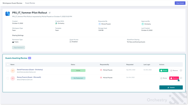Click the Actions column header
The height and width of the screenshot is (105, 188).
162,65
